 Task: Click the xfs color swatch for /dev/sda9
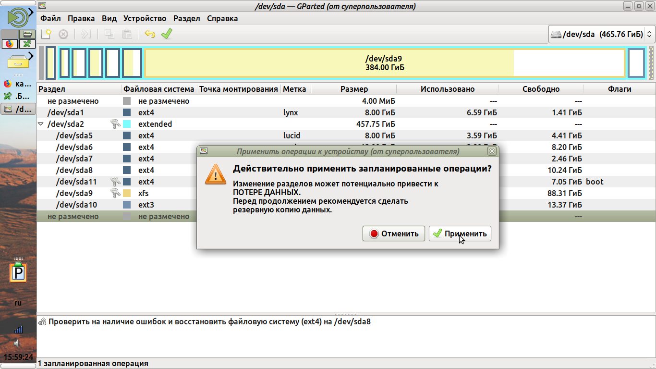pyautogui.click(x=127, y=193)
